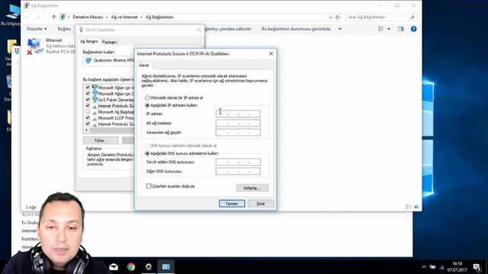Open the action center notification icon

pos(477,267)
